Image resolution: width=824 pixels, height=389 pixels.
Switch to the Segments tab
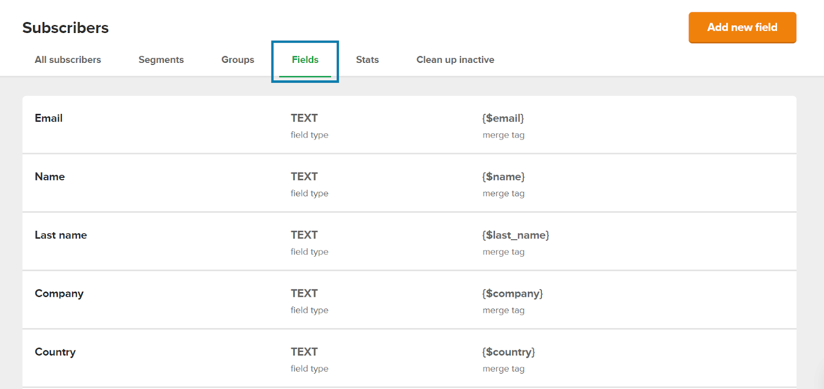click(x=161, y=60)
